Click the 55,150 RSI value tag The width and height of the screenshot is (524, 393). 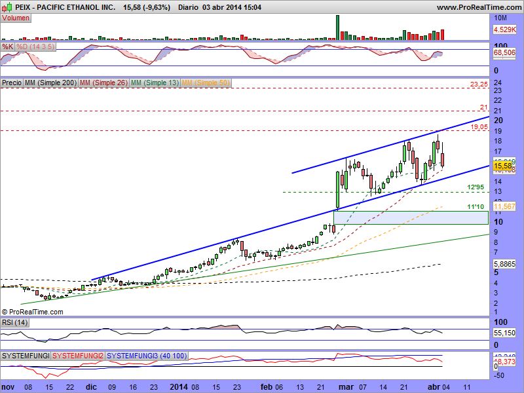pos(504,333)
